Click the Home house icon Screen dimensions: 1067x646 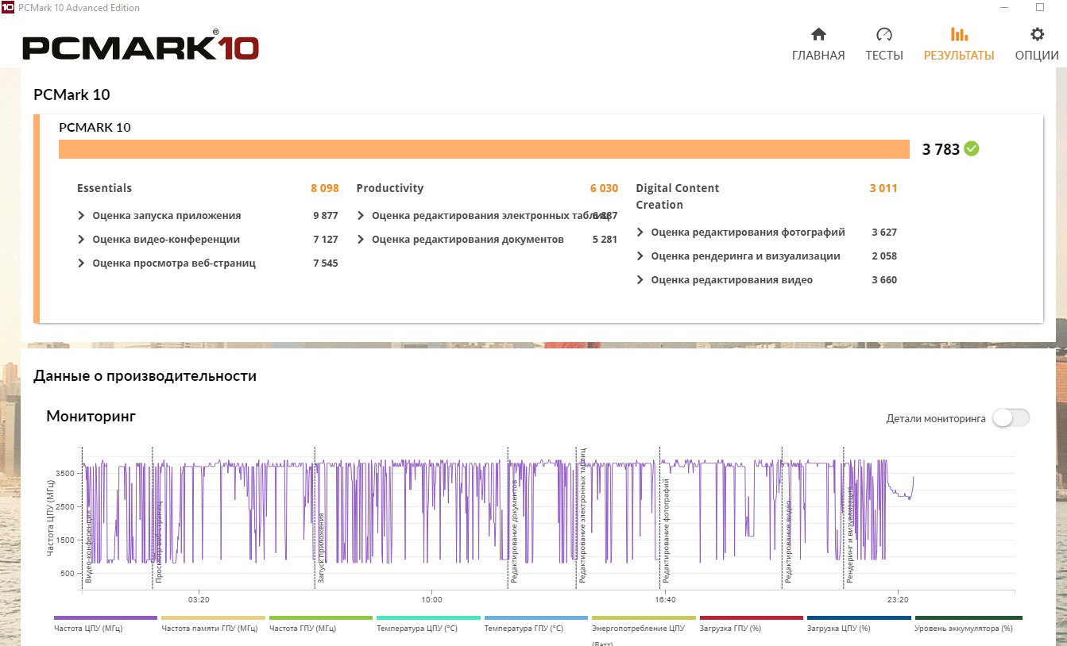point(818,34)
